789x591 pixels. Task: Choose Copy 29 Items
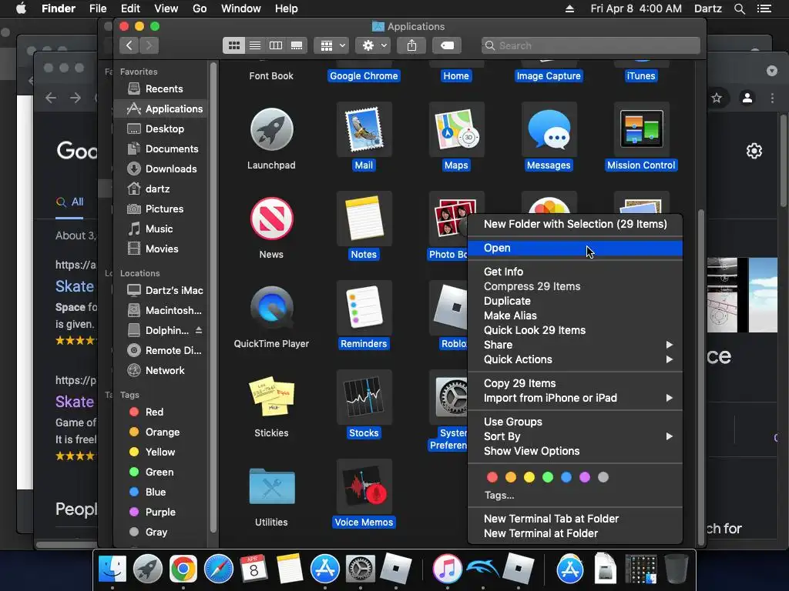click(575, 383)
